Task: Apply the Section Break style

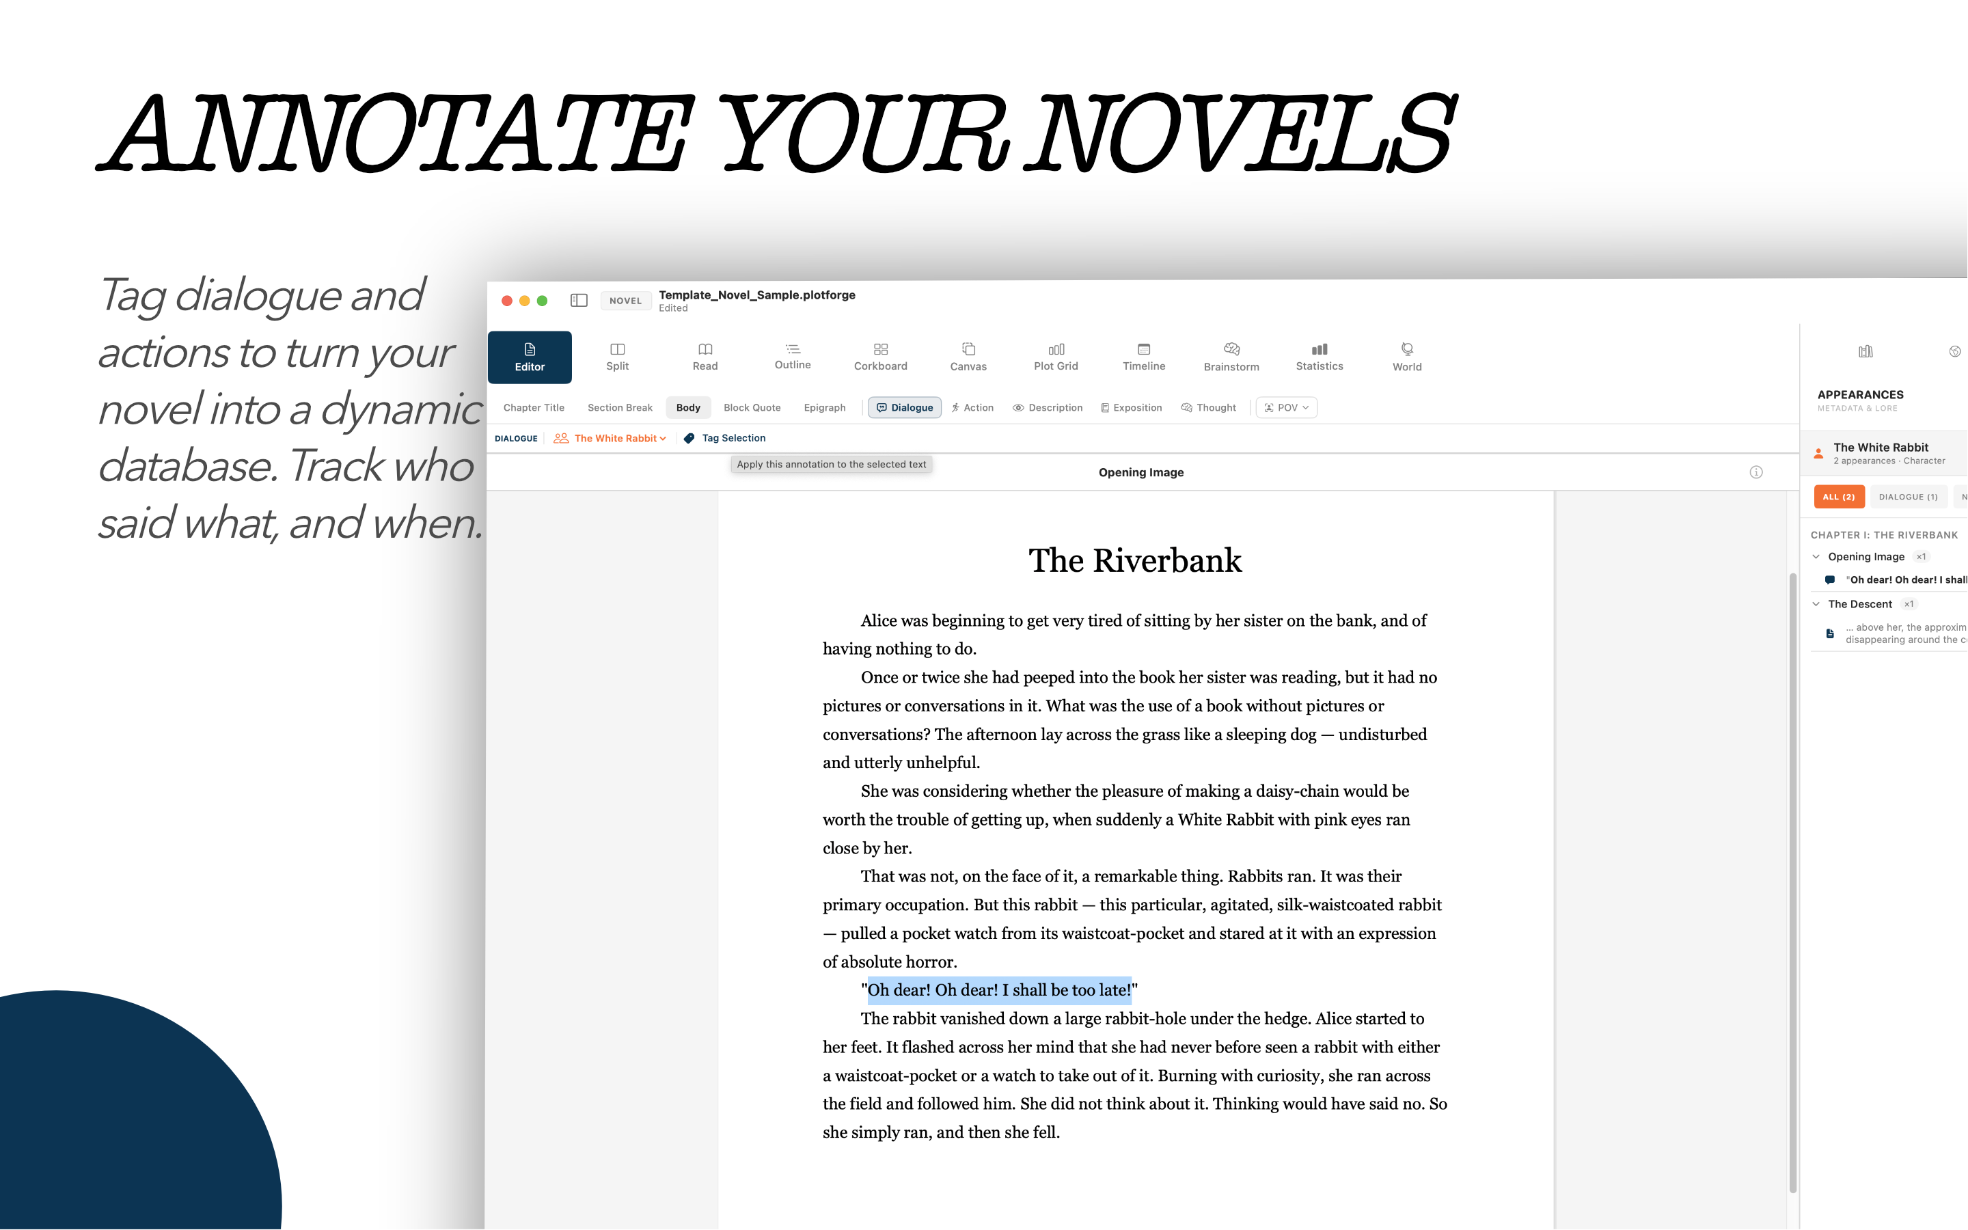Action: (x=620, y=407)
